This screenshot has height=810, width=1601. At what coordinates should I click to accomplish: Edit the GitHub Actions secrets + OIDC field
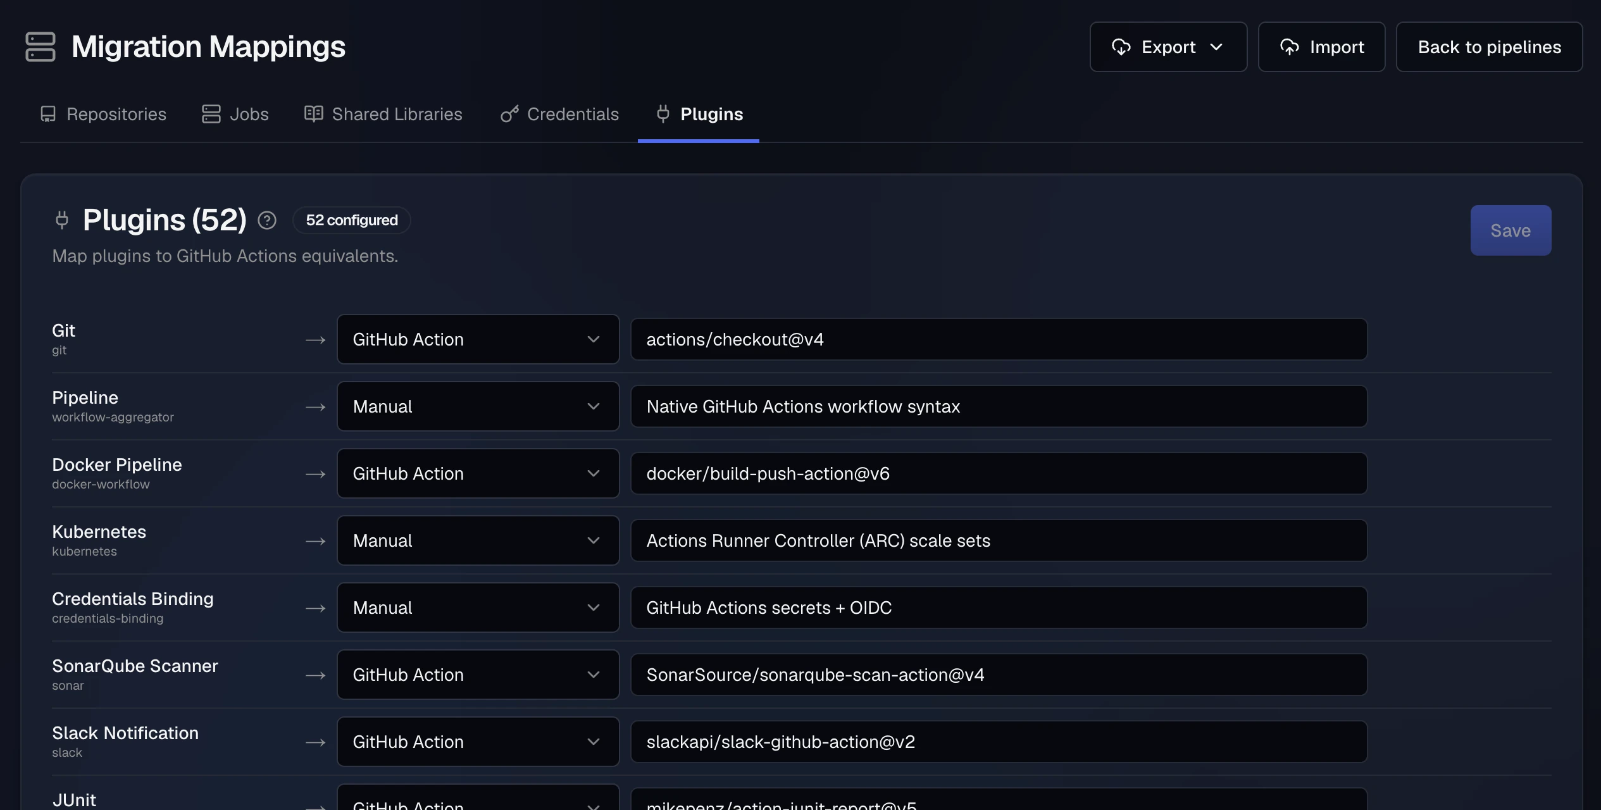pyautogui.click(x=999, y=607)
